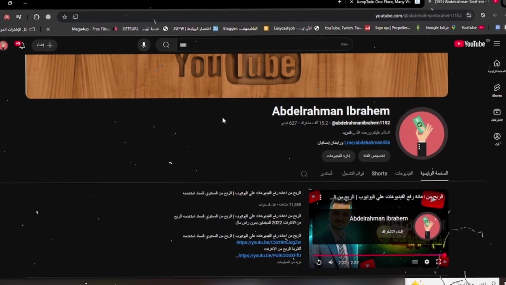Image resolution: width=506 pixels, height=285 pixels.
Task: Open the Chrome media control icon
Action: coord(19,17)
